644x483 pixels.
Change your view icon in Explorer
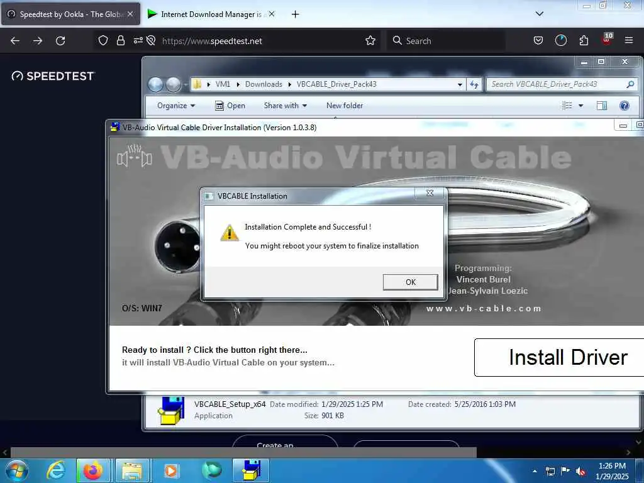(567, 106)
